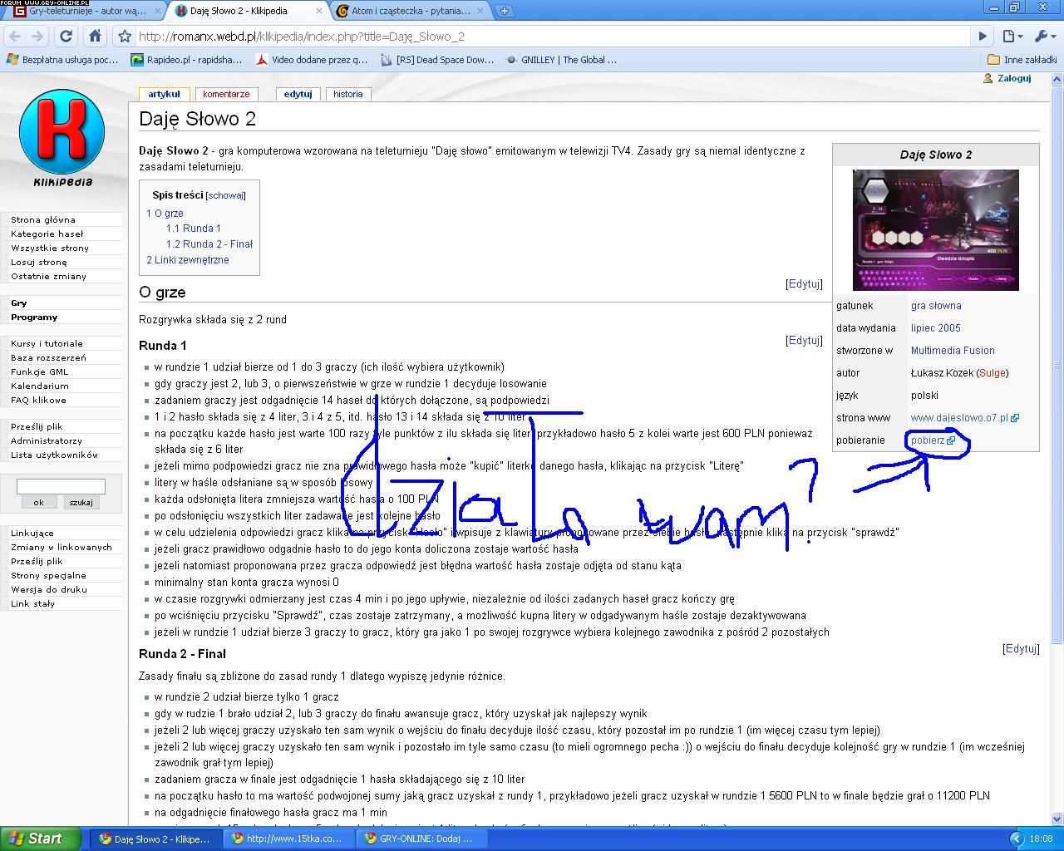This screenshot has width=1064, height=851.
Task: Click the browser back arrow button
Action: click(x=15, y=37)
